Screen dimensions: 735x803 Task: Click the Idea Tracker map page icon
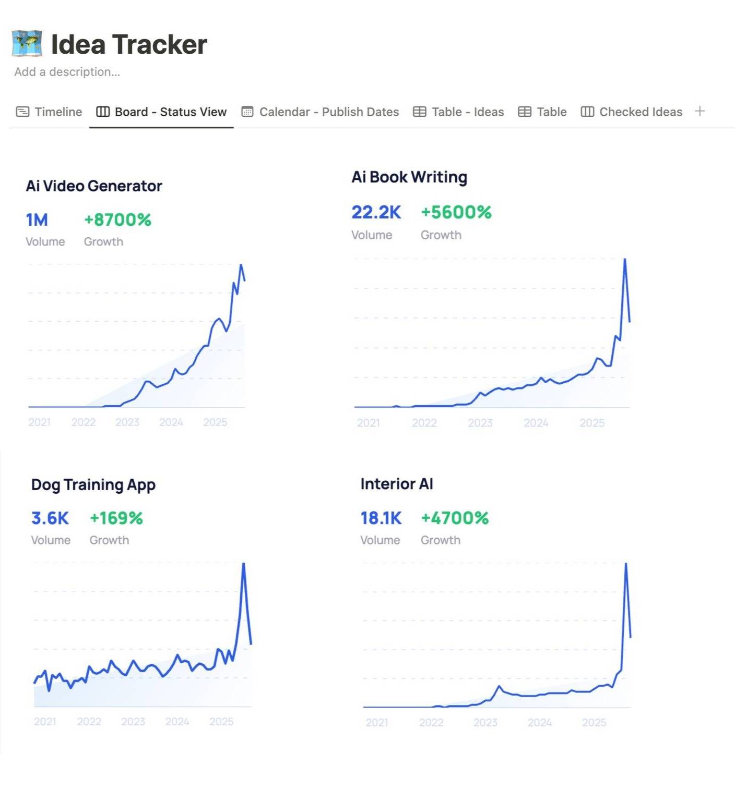pos(27,44)
